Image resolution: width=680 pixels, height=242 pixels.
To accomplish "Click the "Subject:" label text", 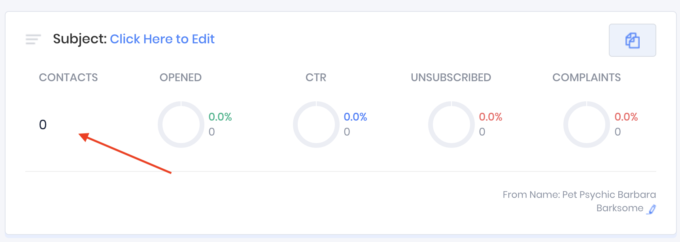I will pos(80,39).
